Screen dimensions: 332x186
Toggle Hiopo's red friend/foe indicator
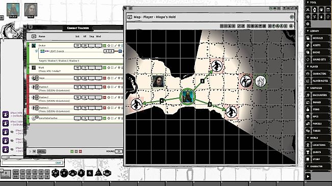[105, 78]
